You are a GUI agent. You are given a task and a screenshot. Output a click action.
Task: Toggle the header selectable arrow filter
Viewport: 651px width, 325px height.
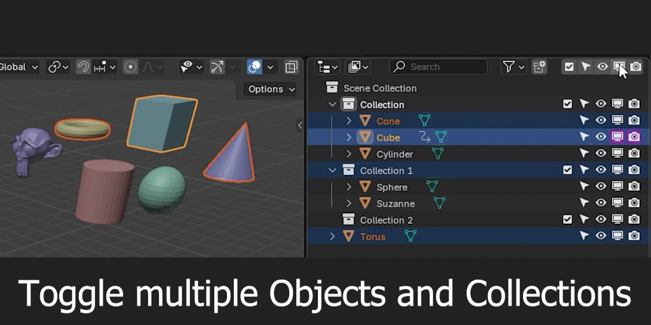[x=585, y=67]
